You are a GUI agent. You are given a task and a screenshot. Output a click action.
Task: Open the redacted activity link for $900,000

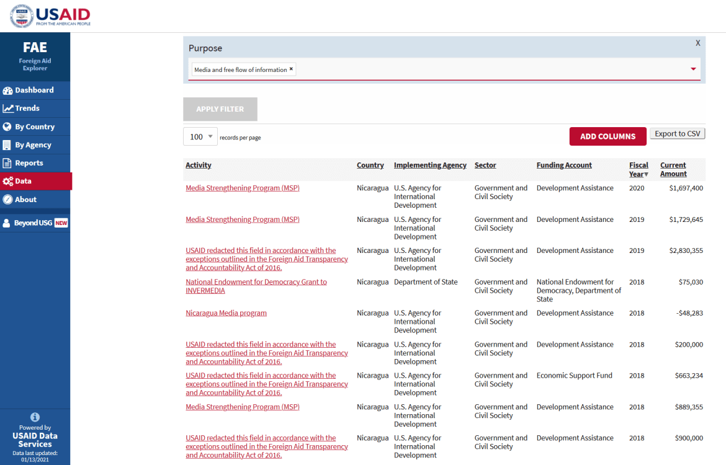coord(267,446)
